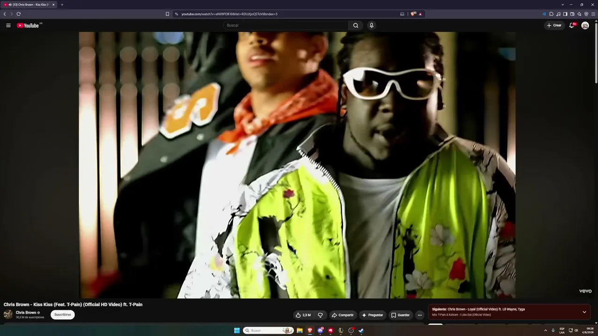Screen dimensions: 598x336
Task: Open Brave Rewards triangle icon
Action: pos(420,14)
